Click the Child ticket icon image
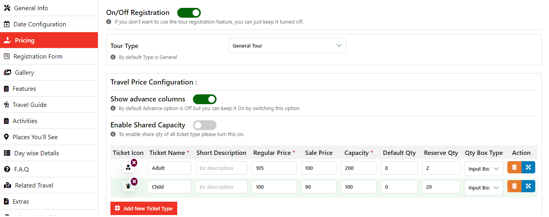The height and width of the screenshot is (217, 549). click(x=128, y=187)
